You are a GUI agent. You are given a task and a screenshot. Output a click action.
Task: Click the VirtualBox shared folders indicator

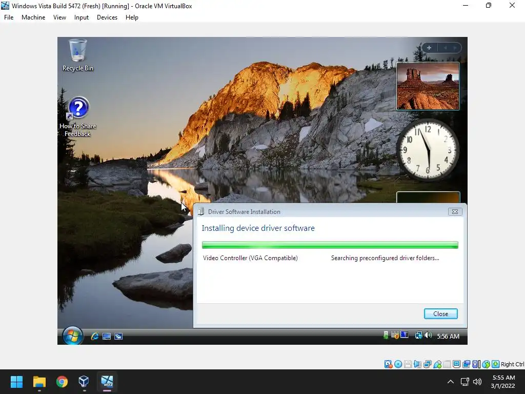pos(447,364)
